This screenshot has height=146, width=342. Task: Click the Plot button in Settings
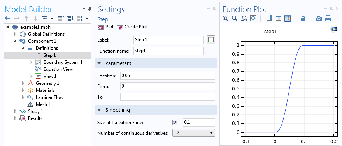(106, 27)
